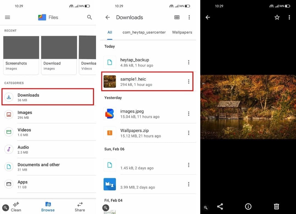View info about the open photo
Viewport: 296px width, 214px height.
[x=248, y=206]
